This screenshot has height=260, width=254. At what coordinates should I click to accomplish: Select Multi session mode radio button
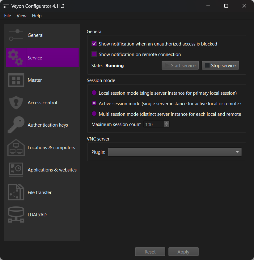click(x=94, y=114)
